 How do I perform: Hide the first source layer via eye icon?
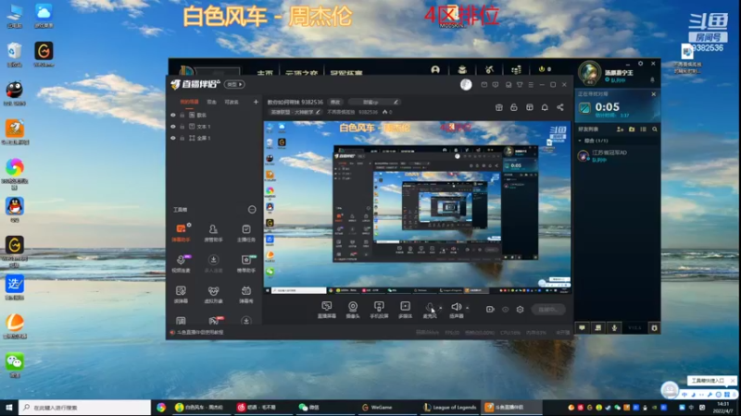(173, 115)
